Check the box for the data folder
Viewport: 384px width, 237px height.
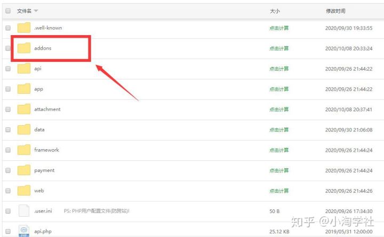pyautogui.click(x=8, y=129)
